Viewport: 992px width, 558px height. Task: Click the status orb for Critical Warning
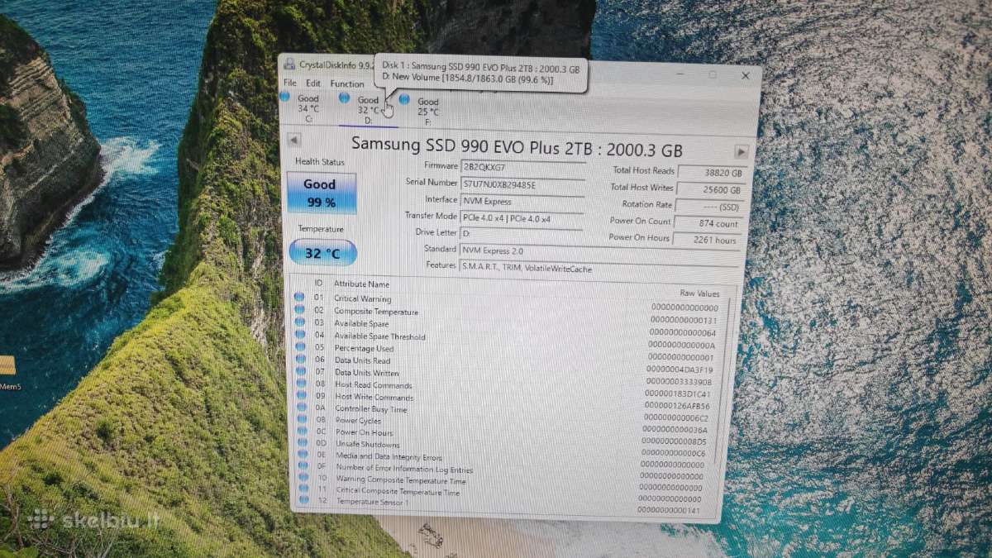299,297
